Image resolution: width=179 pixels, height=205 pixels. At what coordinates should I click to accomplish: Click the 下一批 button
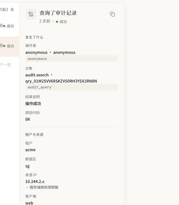[7, 65]
